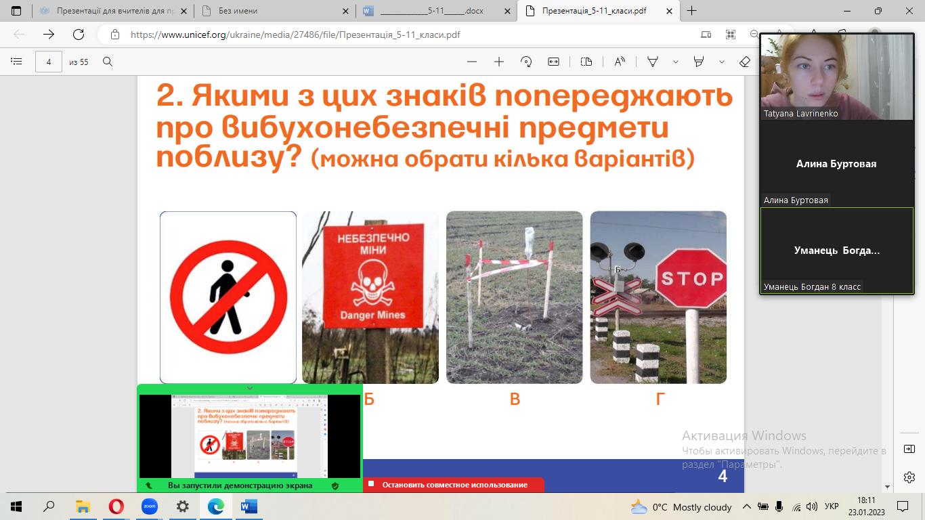This screenshot has height=520, width=925.
Task: Open the notification center
Action: click(x=903, y=506)
